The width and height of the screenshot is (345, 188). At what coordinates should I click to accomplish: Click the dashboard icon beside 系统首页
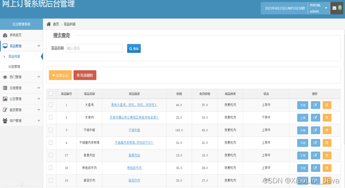pyautogui.click(x=5, y=35)
